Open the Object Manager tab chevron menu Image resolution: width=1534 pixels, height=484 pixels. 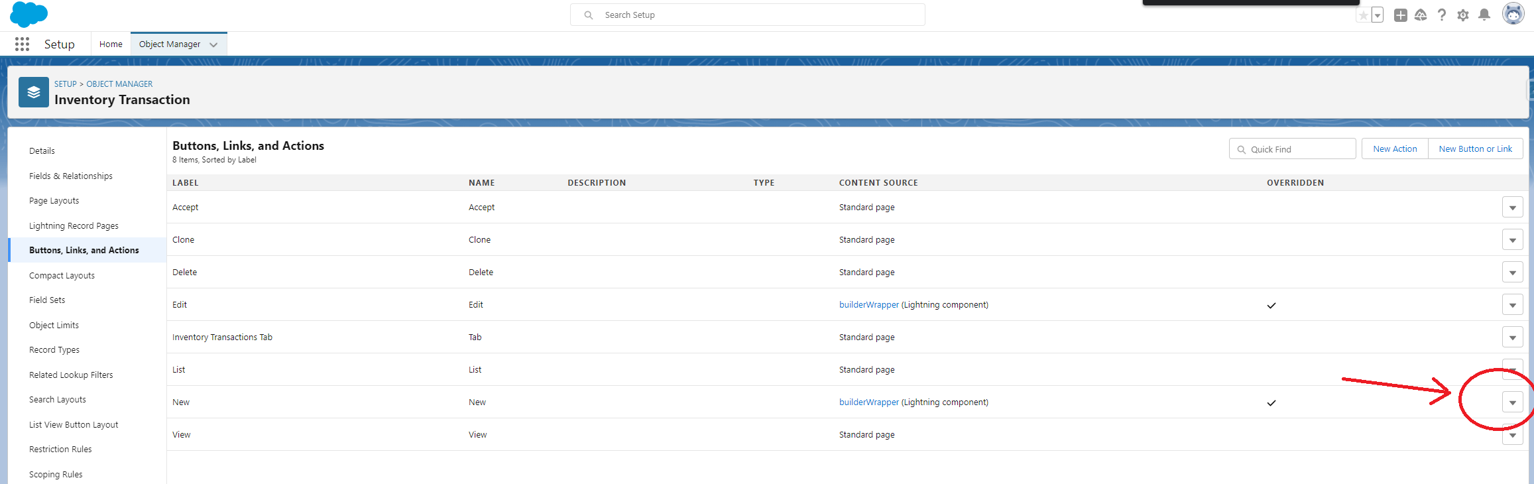(213, 44)
